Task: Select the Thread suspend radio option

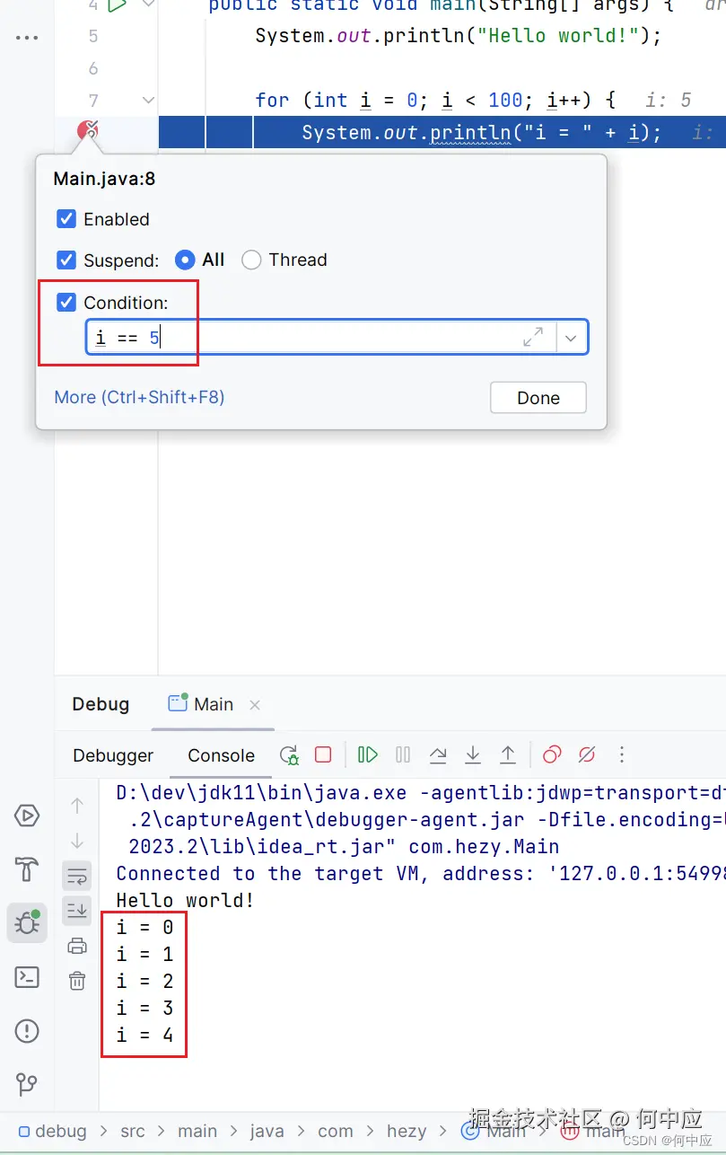Action: click(252, 260)
